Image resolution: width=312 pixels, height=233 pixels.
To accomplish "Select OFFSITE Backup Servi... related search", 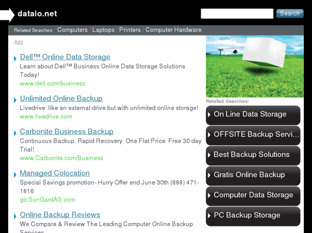I will tap(253, 136).
